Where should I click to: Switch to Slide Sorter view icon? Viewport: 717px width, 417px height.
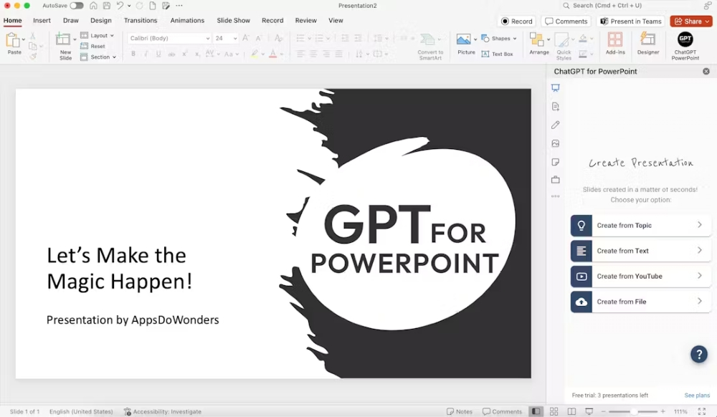pyautogui.click(x=554, y=411)
